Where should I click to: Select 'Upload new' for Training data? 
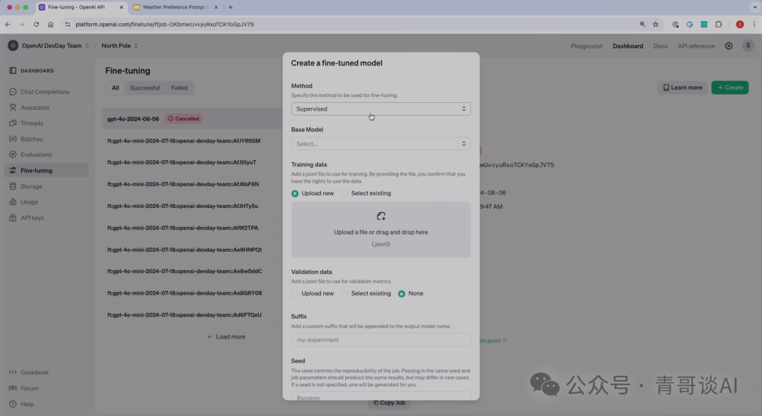click(x=296, y=193)
